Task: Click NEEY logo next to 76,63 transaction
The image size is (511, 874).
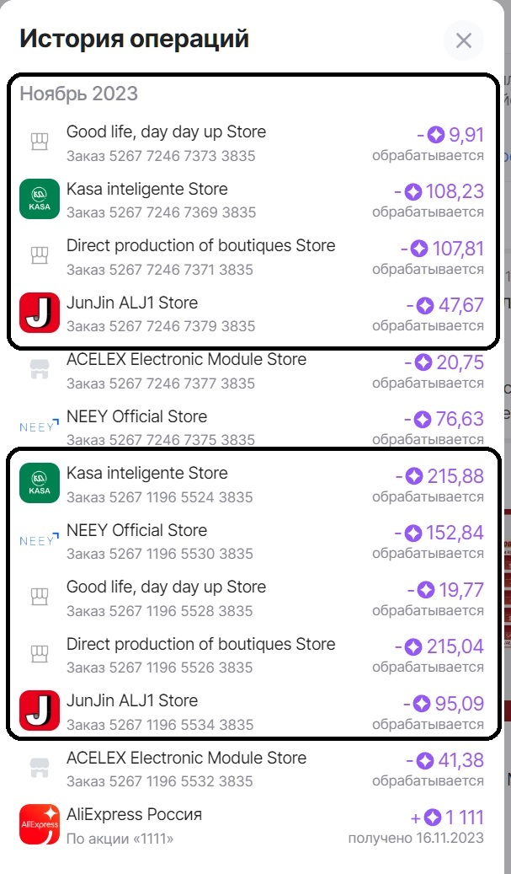Action: pos(40,426)
